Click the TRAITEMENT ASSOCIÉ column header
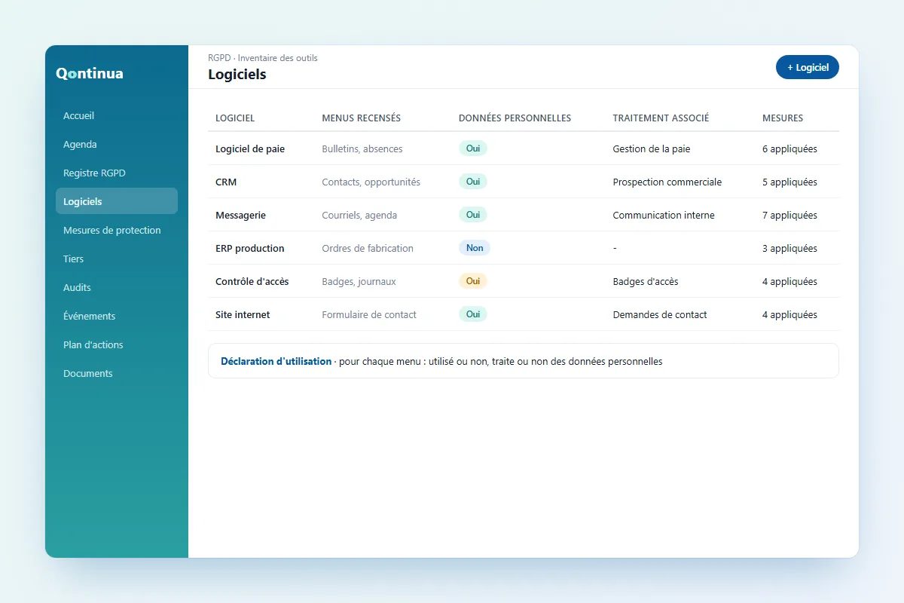904x603 pixels. point(661,118)
